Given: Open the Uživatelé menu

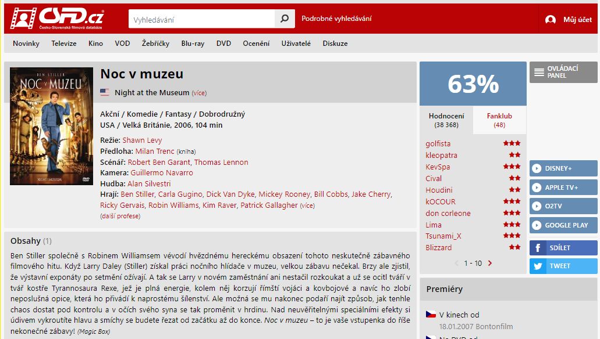Looking at the screenshot, I should 296,44.
